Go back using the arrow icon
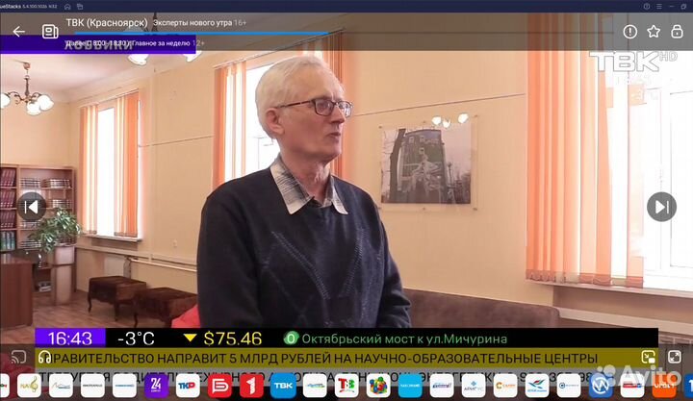This screenshot has height=401, width=693. click(18, 31)
